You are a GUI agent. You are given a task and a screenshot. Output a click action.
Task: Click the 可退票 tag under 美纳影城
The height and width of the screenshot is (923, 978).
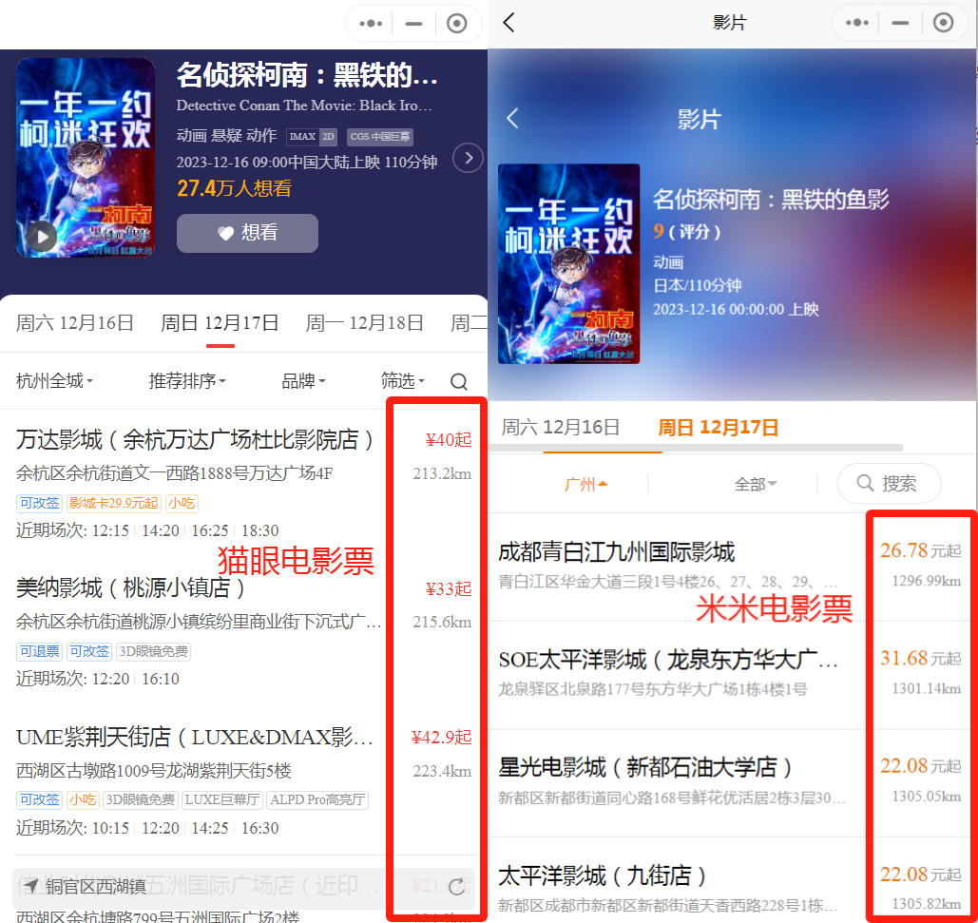39,652
